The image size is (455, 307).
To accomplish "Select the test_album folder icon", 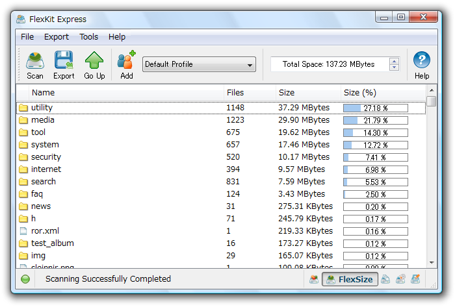I will click(x=23, y=243).
